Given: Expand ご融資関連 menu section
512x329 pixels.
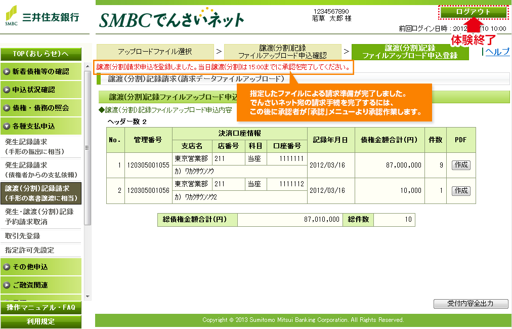Looking at the screenshot, I should [x=41, y=285].
